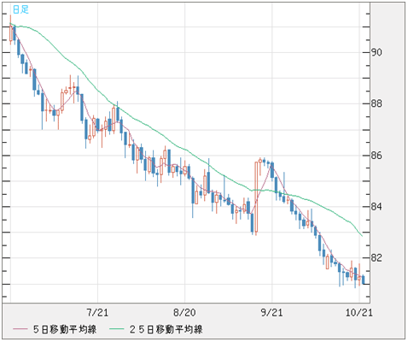Click the green 25-day average legend line

coord(117,329)
